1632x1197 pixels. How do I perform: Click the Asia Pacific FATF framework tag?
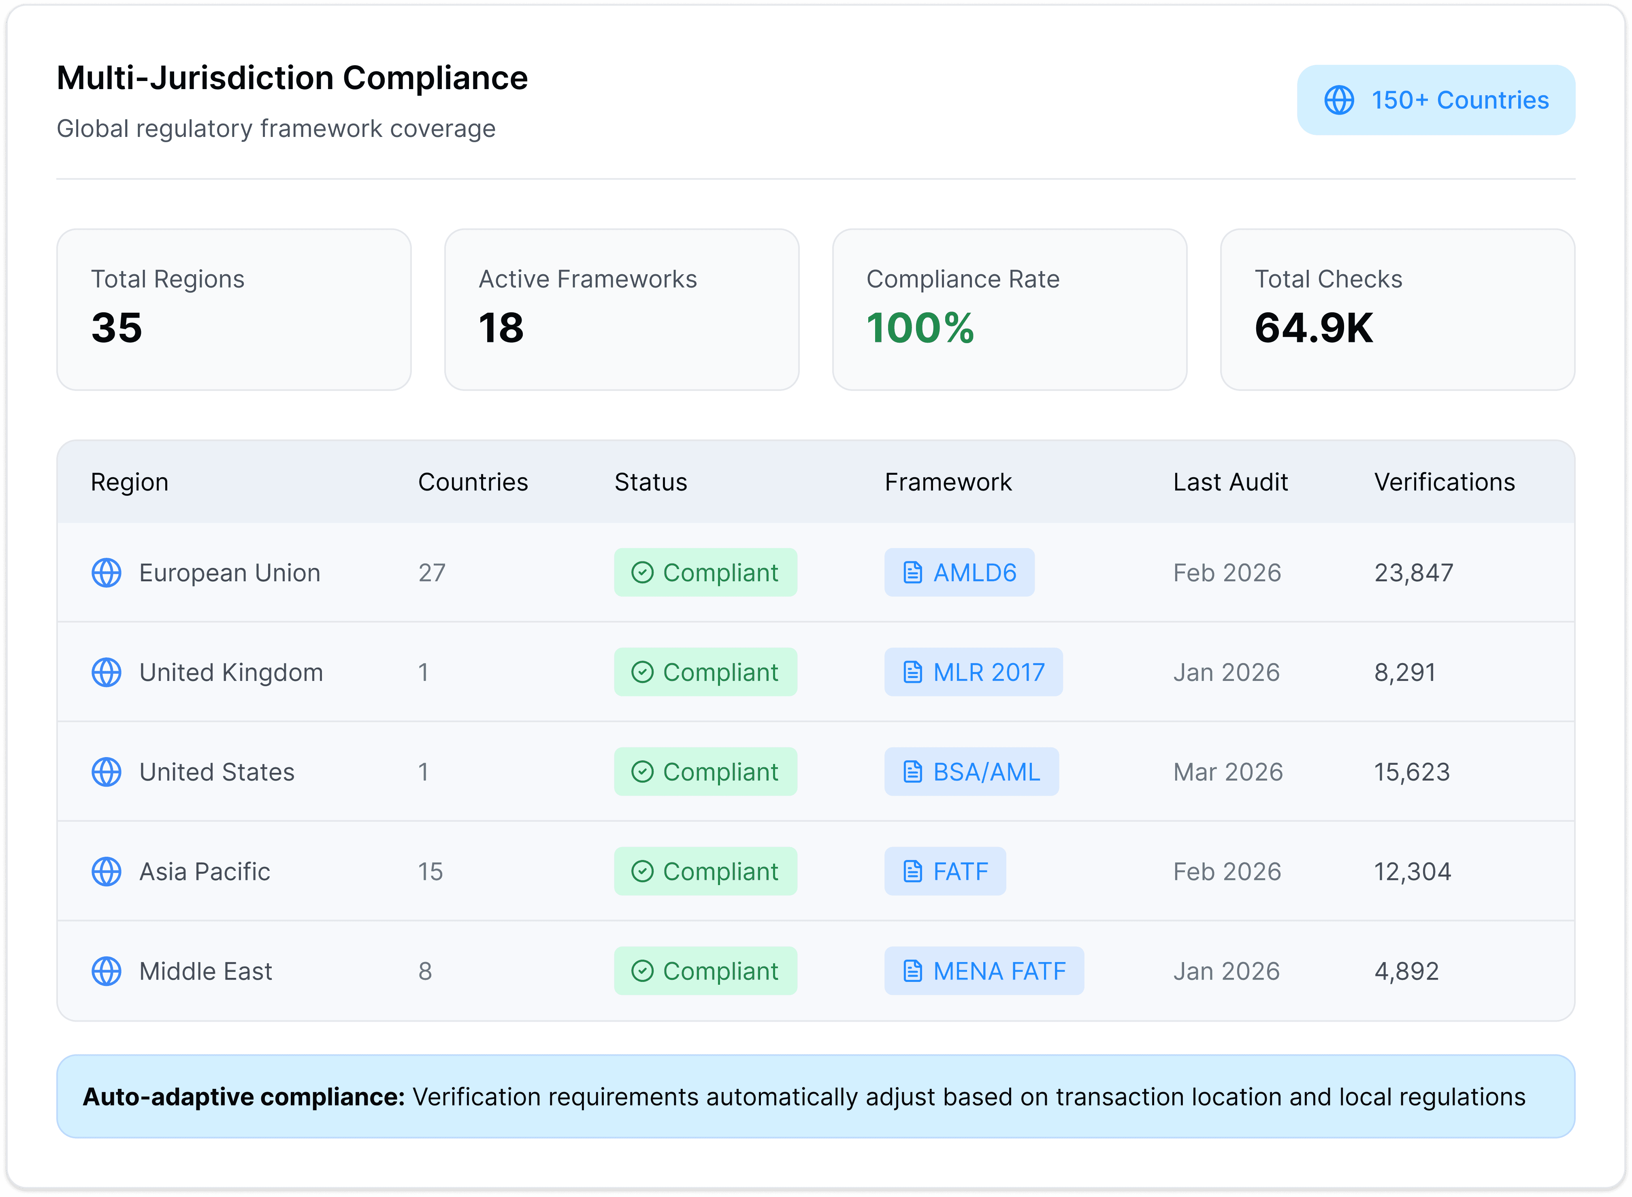944,871
